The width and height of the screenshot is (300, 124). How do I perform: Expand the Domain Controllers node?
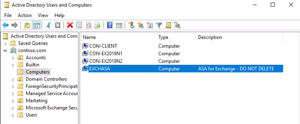tap(13, 79)
